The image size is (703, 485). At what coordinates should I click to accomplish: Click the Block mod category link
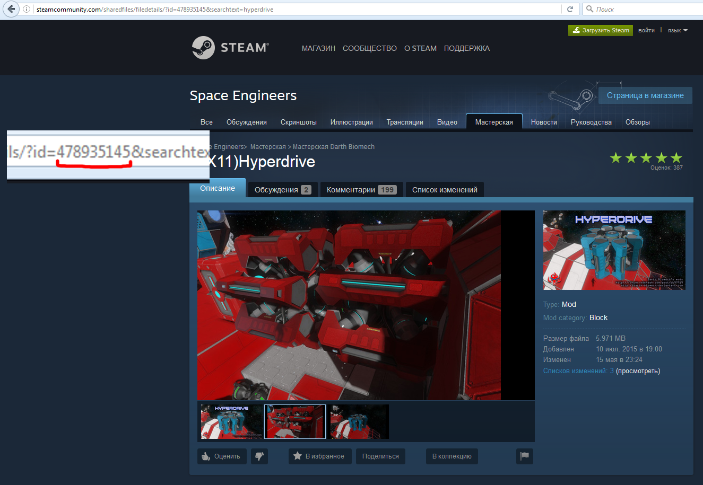598,318
